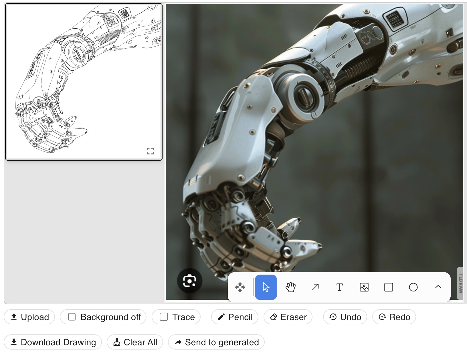Activate the select pointer tool

click(266, 287)
